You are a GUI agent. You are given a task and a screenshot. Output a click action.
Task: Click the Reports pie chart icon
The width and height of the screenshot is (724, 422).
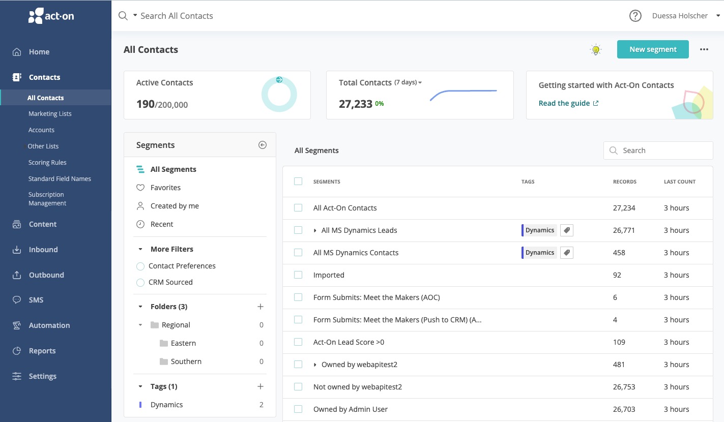click(17, 351)
